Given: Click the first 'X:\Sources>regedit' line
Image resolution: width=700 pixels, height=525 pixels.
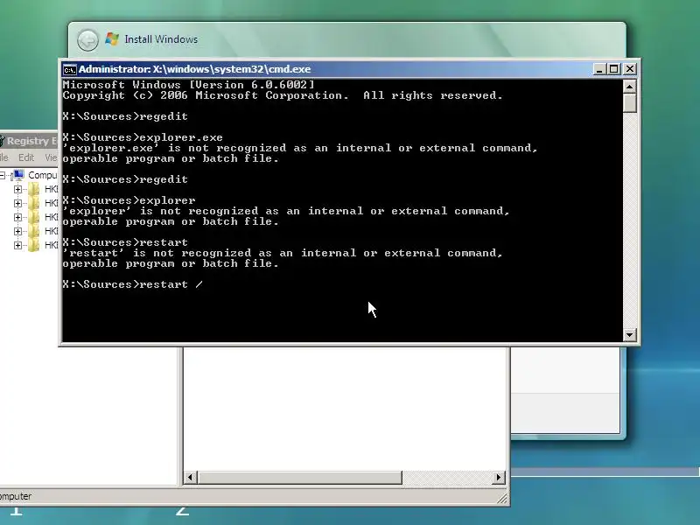Looking at the screenshot, I should pos(125,116).
